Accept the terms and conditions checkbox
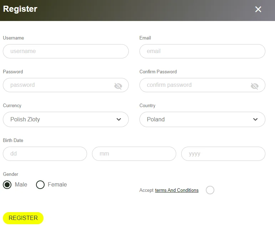The height and width of the screenshot is (226, 275). [210, 190]
